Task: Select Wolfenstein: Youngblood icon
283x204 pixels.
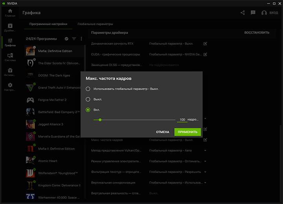Action: click(x=30, y=173)
